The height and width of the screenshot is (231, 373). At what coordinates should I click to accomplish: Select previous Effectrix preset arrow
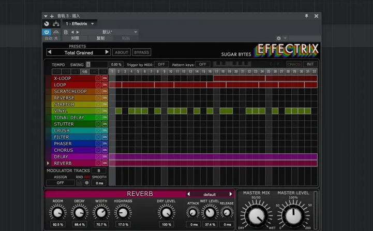tap(50, 52)
